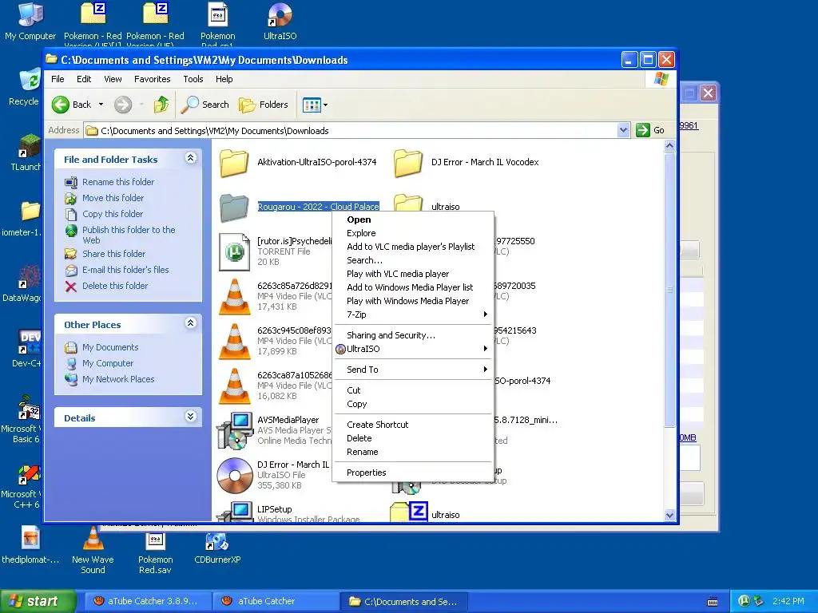This screenshot has height=613, width=818.
Task: Click Copy this folder link
Action: pyautogui.click(x=112, y=214)
